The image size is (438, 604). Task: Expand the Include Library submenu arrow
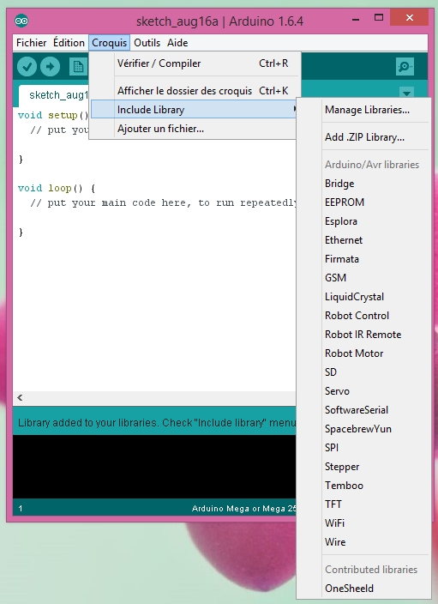[x=295, y=110]
